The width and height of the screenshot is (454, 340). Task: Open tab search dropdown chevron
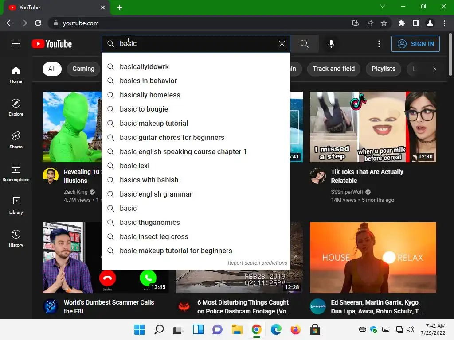(383, 6)
